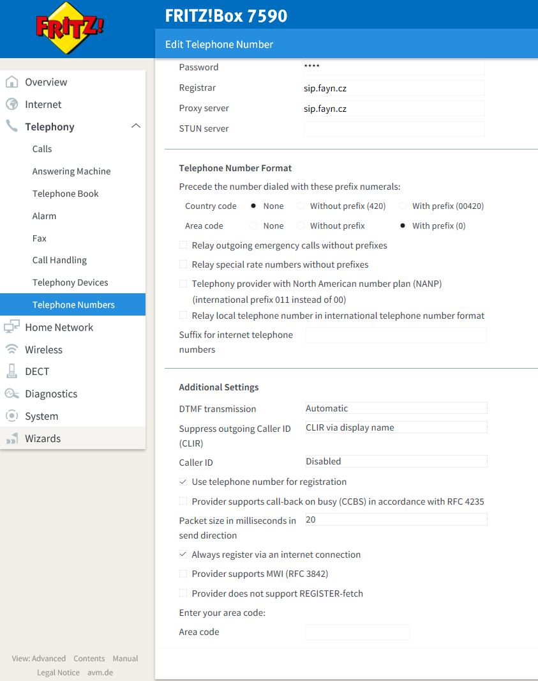Click the Password field
This screenshot has height=681, width=538.
coord(394,67)
